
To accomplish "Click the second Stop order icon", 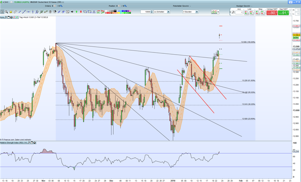I will 263,13.
